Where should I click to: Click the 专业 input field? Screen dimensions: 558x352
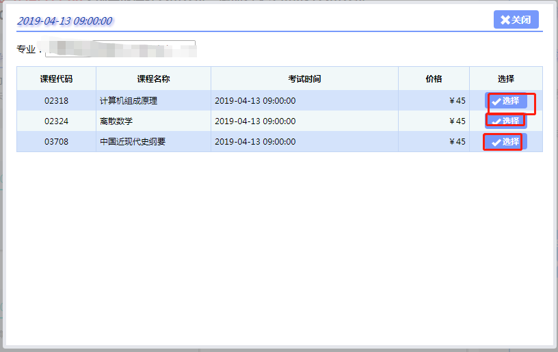[120, 49]
